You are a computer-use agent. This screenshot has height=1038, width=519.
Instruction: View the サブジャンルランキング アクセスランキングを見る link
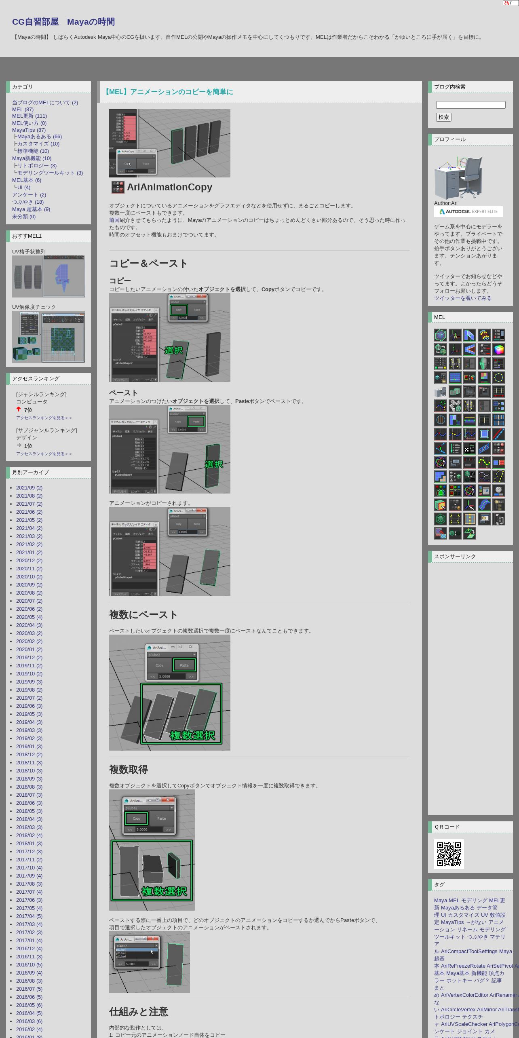click(x=44, y=454)
